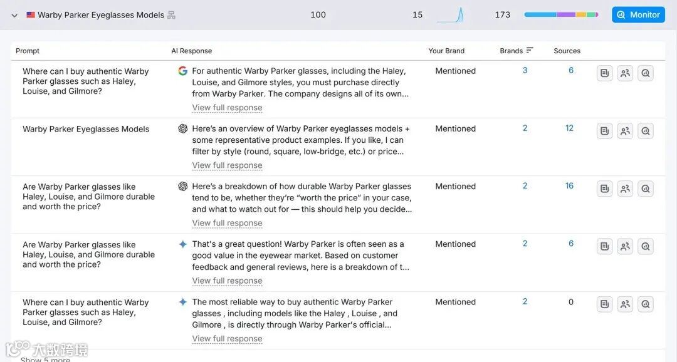View full response for 'Here's an overview' answer

coord(227,165)
